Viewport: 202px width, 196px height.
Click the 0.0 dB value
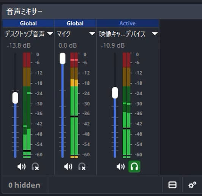tap(68, 45)
